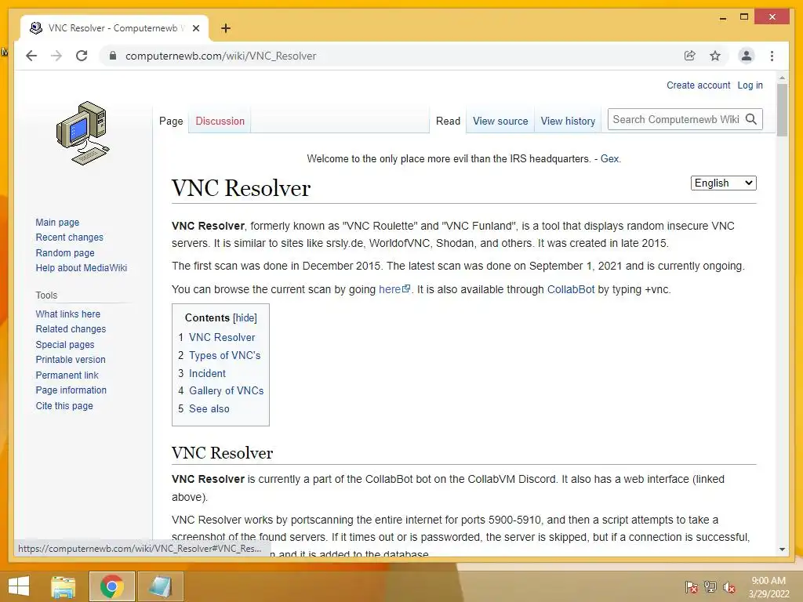
Task: Close the VNC Resolver browser tab
Action: tap(196, 28)
